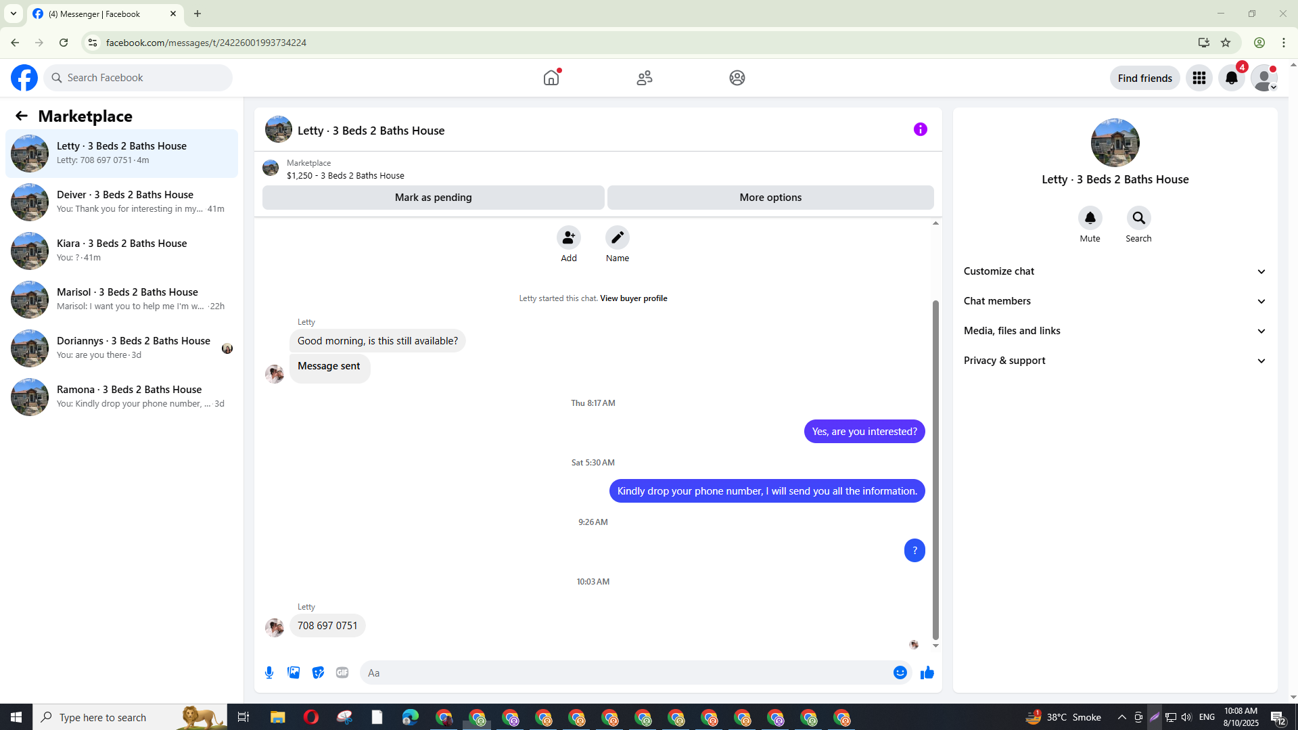Click the chat scrollbar thumb
The height and width of the screenshot is (730, 1298).
pos(936,470)
